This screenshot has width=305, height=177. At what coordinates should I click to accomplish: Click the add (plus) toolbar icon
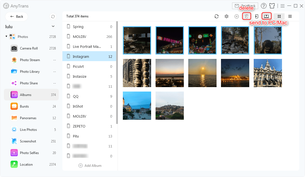point(237,17)
